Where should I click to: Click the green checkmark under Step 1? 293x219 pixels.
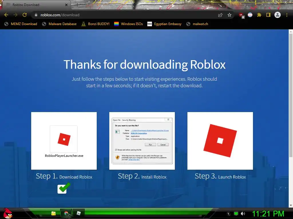[x=64, y=188]
